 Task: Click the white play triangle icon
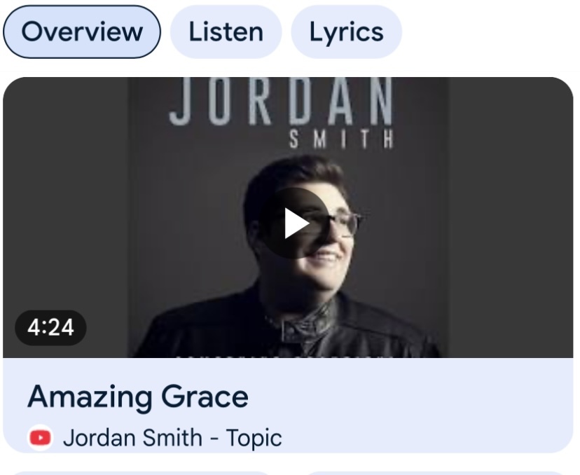(297, 223)
